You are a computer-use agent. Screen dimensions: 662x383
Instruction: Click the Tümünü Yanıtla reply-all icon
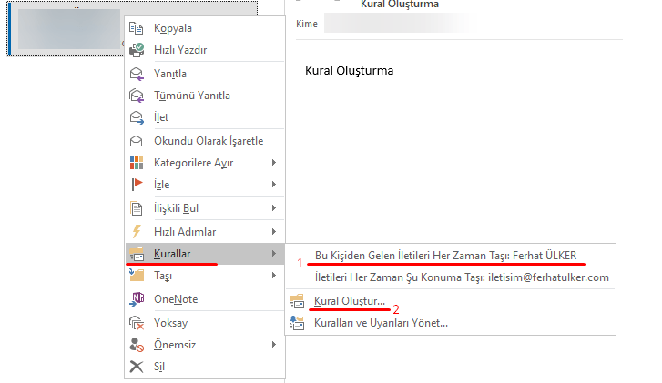click(137, 96)
